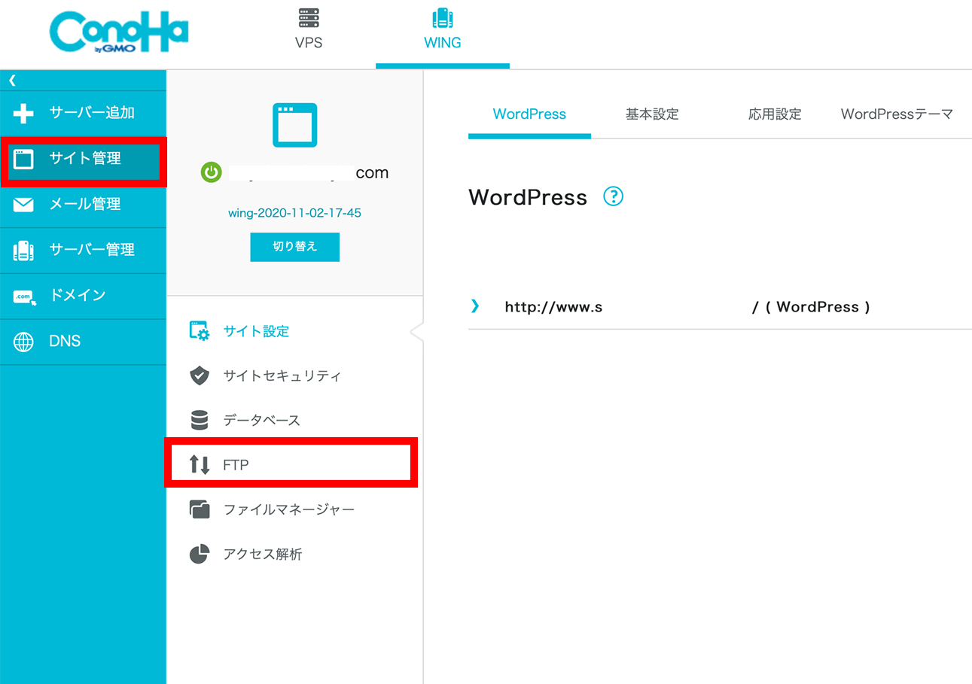Click the .com icon for ドメイン
The image size is (972, 684).
tap(24, 296)
